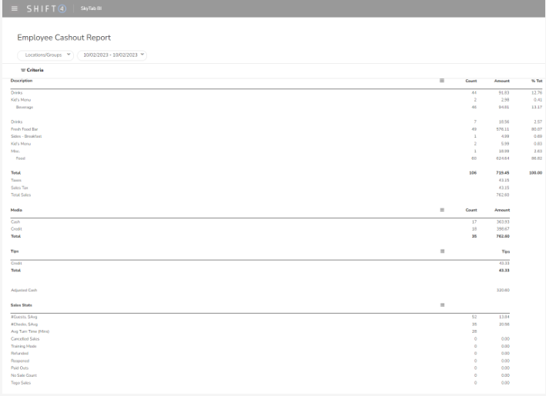This screenshot has height=396, width=546.
Task: Click the Description Count column header
Action: coord(471,81)
